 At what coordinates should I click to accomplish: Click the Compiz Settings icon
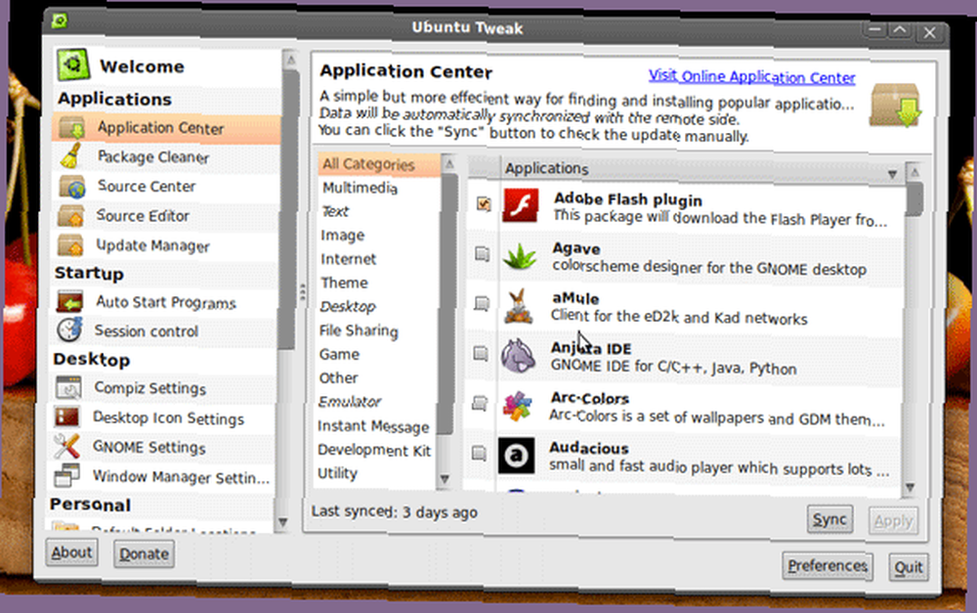coord(68,386)
